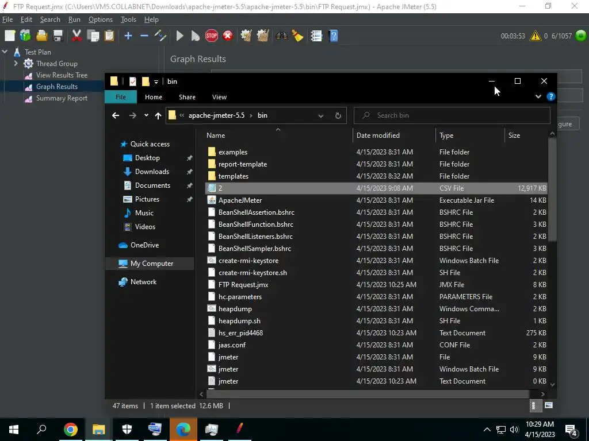
Task: Switch to large icons view button
Action: 548,405
